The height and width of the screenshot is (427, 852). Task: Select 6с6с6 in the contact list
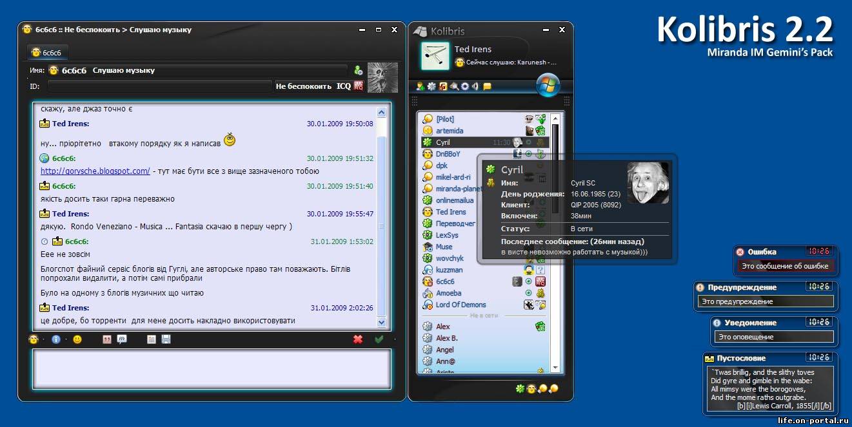click(x=484, y=281)
